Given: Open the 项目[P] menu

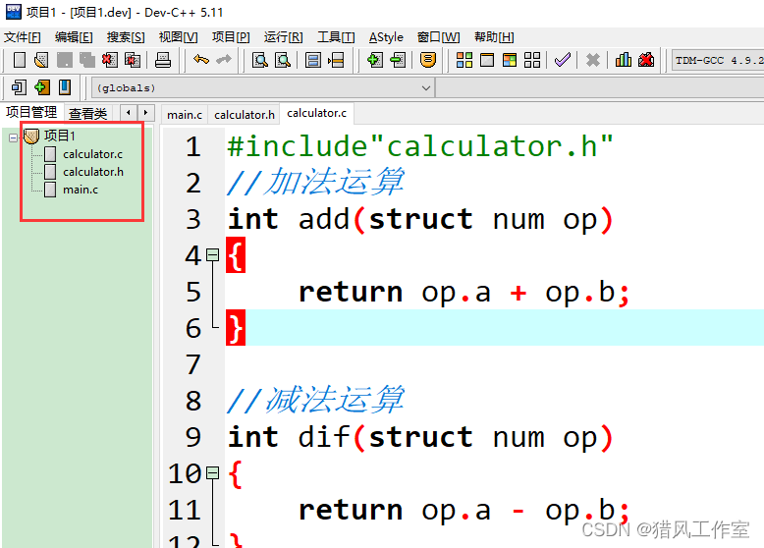Looking at the screenshot, I should point(231,37).
